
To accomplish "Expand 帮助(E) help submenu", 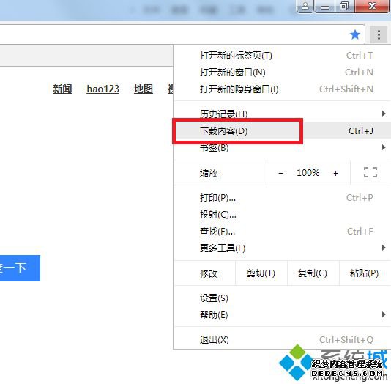I will tap(282, 315).
